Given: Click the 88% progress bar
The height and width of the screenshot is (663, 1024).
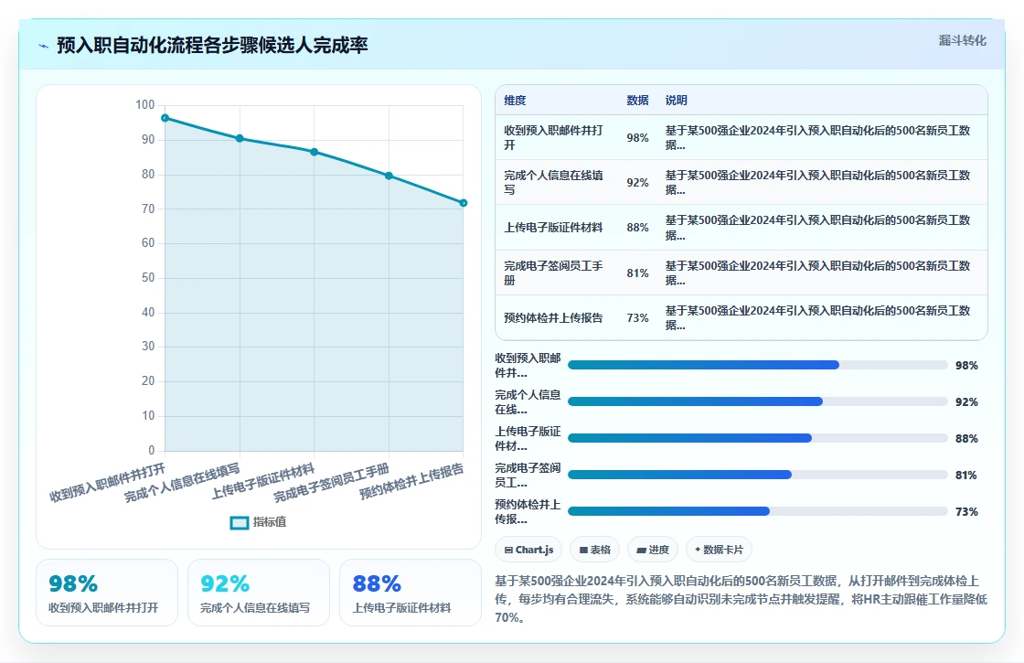Looking at the screenshot, I should (x=758, y=438).
